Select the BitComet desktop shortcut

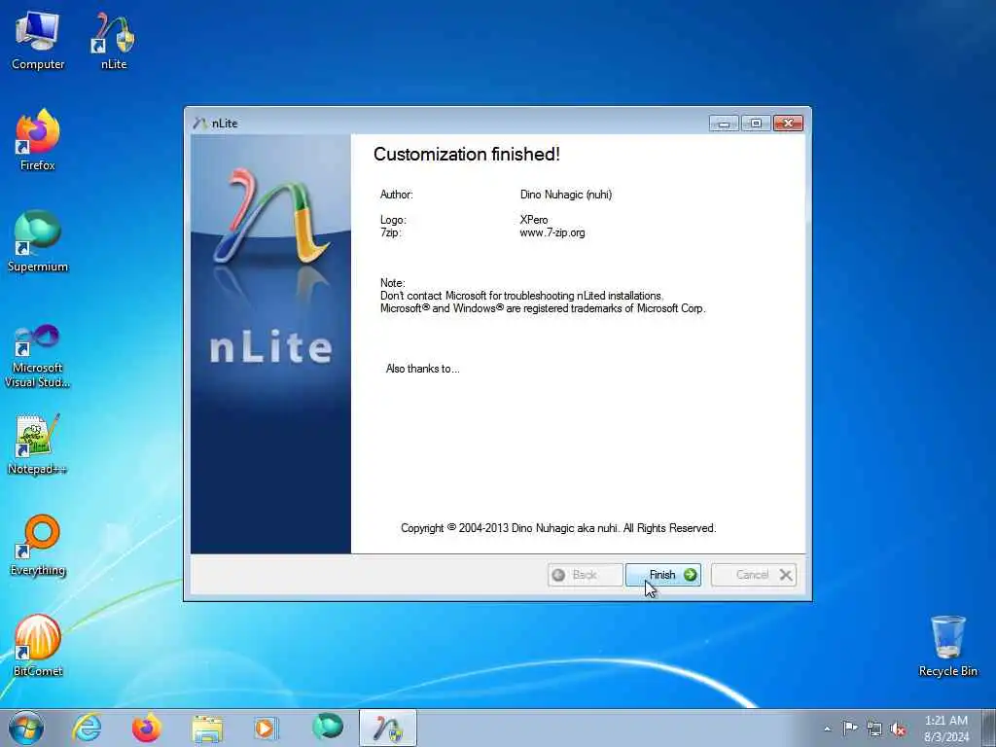point(38,646)
